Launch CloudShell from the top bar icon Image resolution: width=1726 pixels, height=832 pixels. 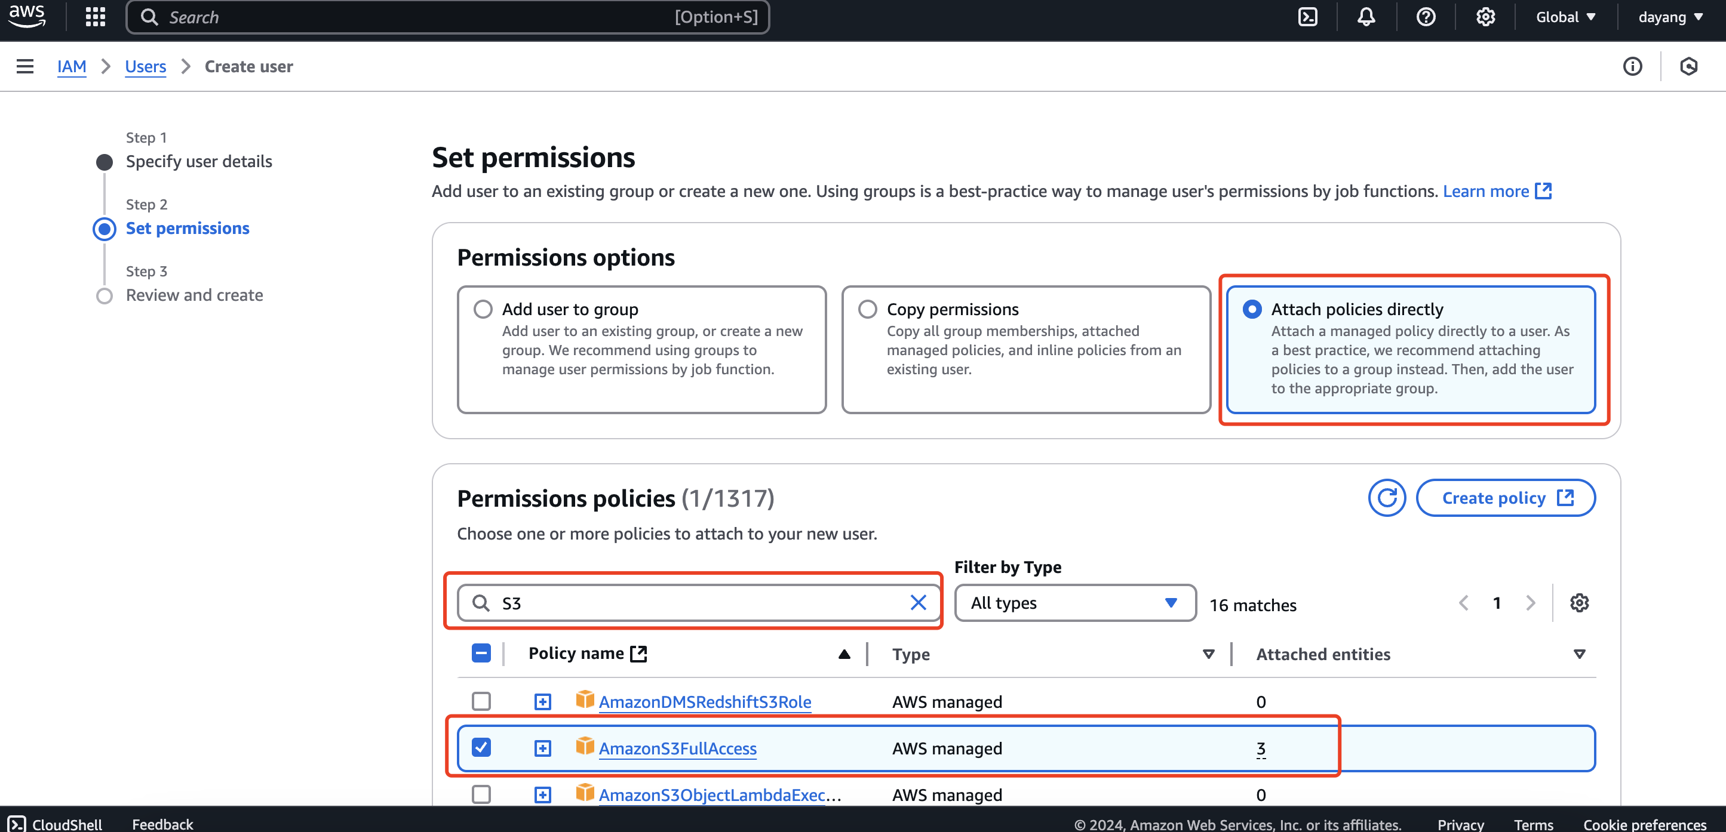pos(1307,17)
